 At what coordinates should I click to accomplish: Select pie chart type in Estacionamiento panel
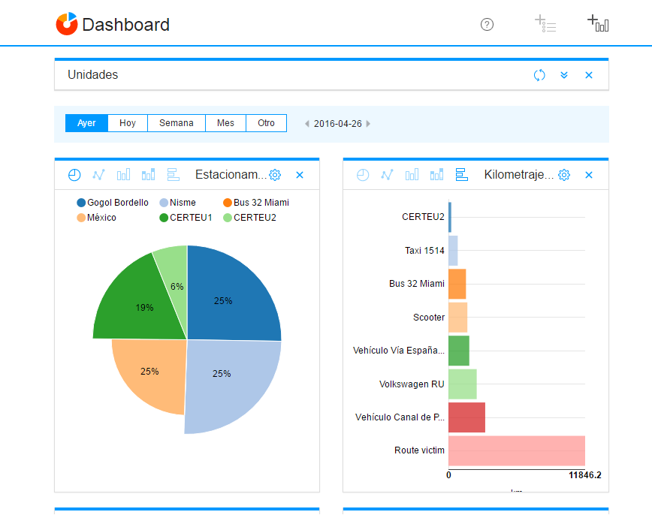click(74, 175)
